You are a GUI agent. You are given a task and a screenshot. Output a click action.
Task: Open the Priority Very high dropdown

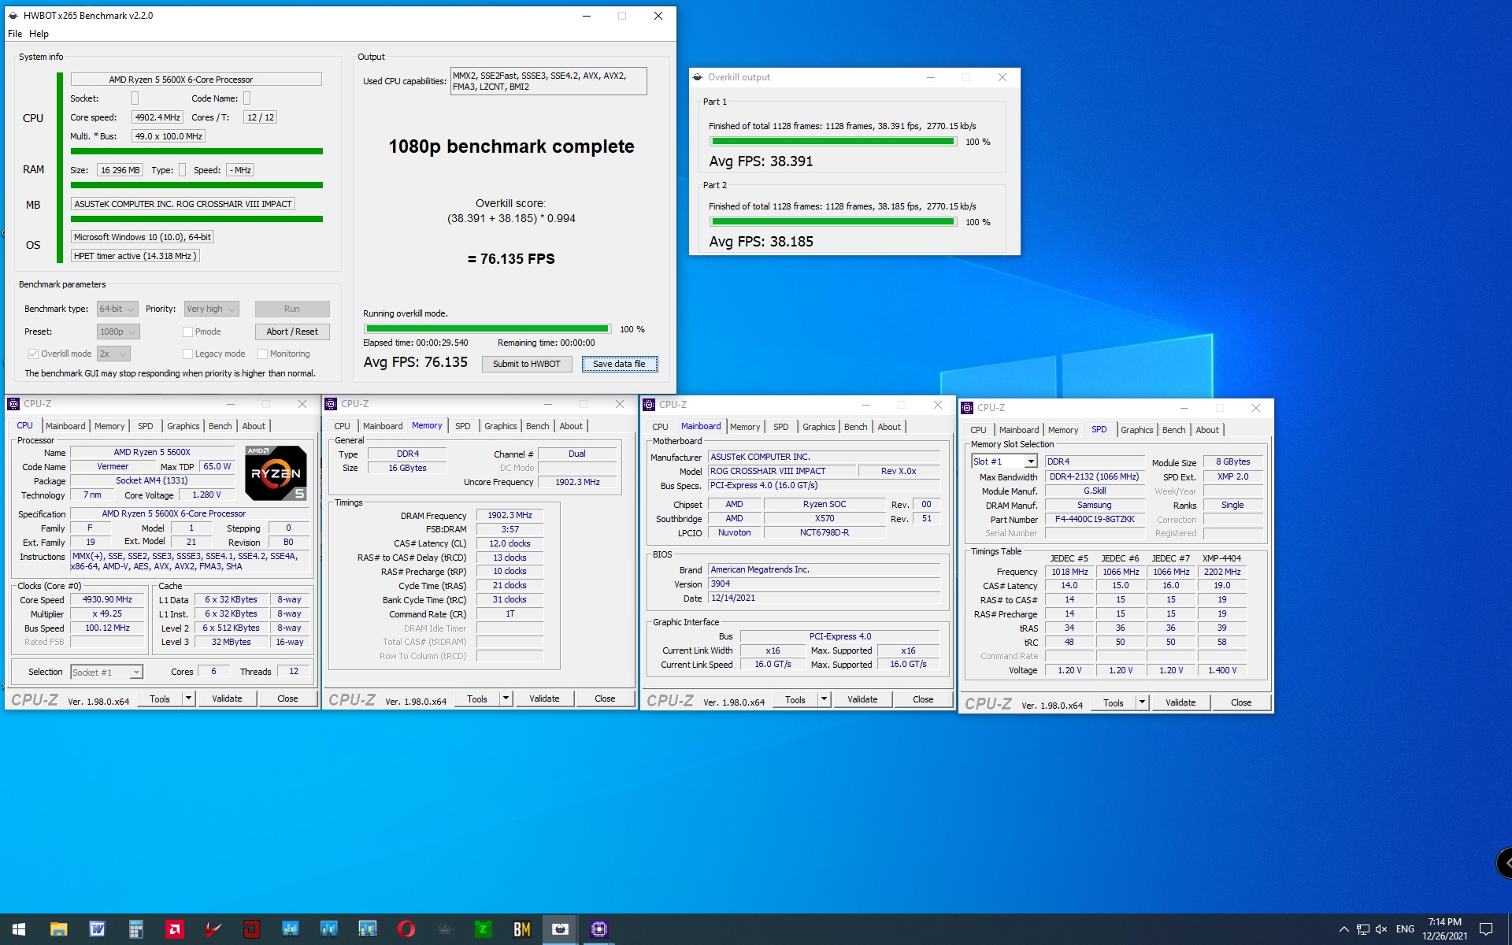pyautogui.click(x=211, y=309)
